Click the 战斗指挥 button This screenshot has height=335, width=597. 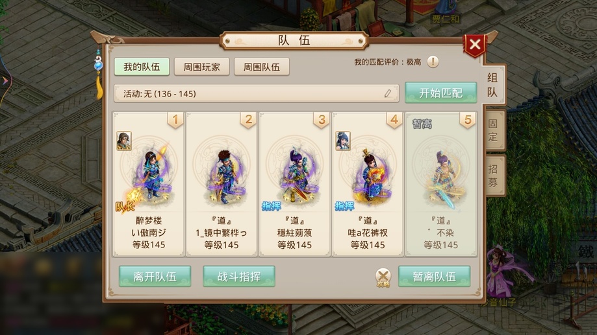coord(238,277)
